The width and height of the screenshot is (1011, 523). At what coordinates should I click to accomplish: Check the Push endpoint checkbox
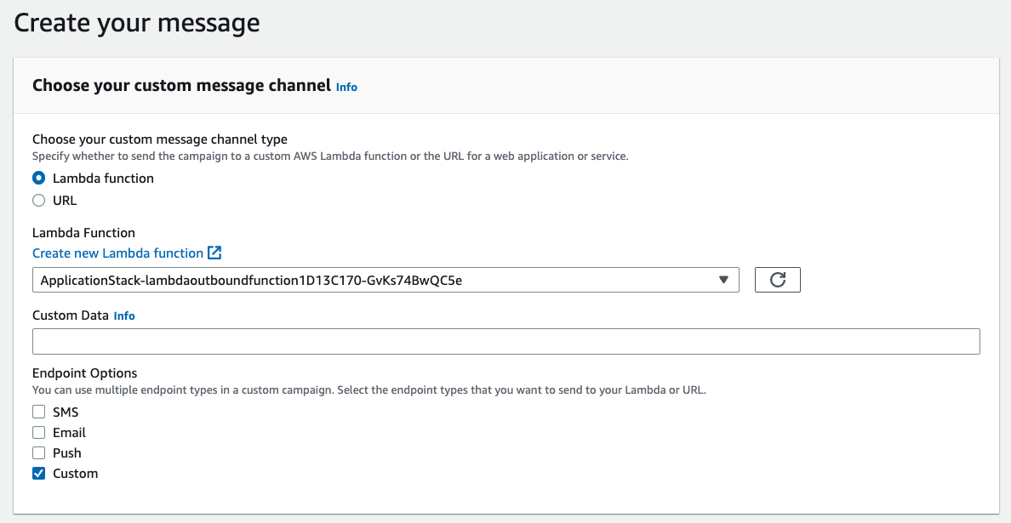[x=38, y=452]
